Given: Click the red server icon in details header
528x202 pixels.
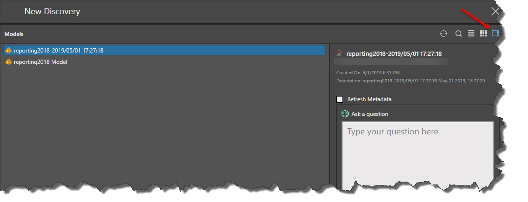Looking at the screenshot, I should click(x=340, y=53).
